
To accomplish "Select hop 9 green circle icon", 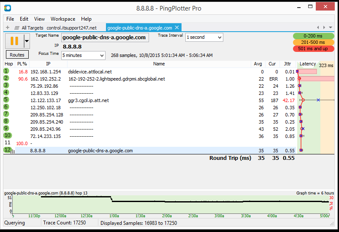I will coord(6,128).
